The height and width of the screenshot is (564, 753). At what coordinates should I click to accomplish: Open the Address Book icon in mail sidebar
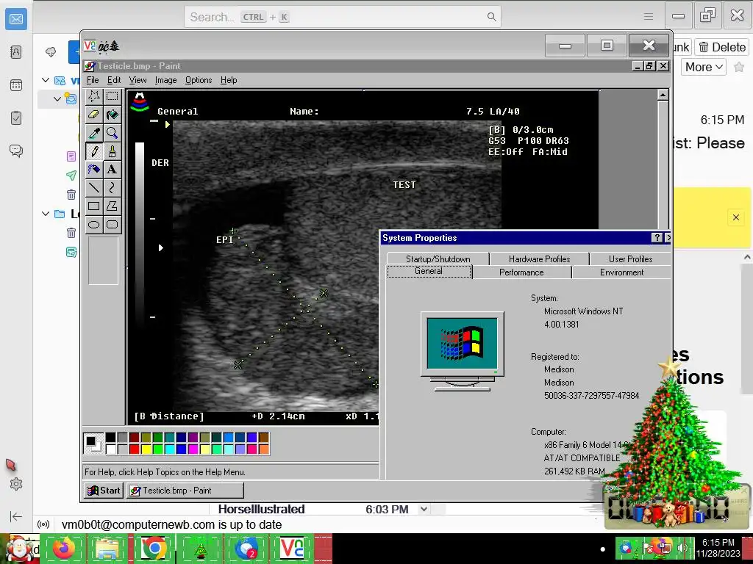(16, 52)
